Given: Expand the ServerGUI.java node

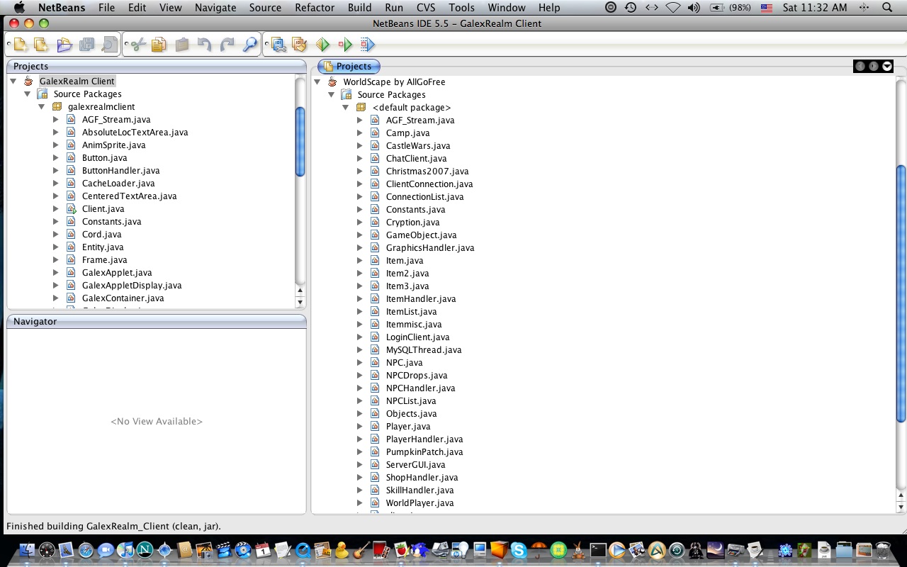Looking at the screenshot, I should 359,465.
